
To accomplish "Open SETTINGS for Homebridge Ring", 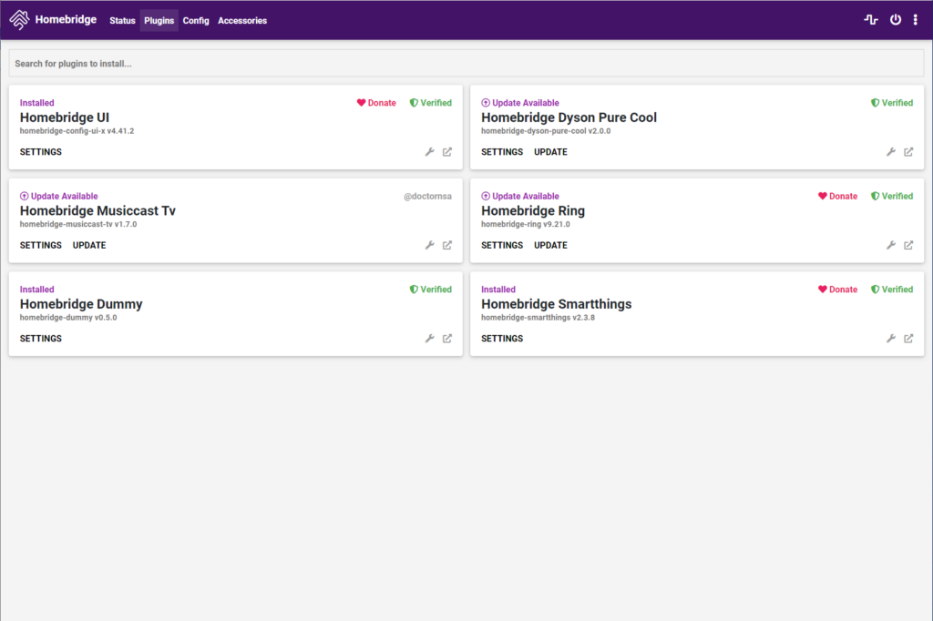I will [502, 245].
